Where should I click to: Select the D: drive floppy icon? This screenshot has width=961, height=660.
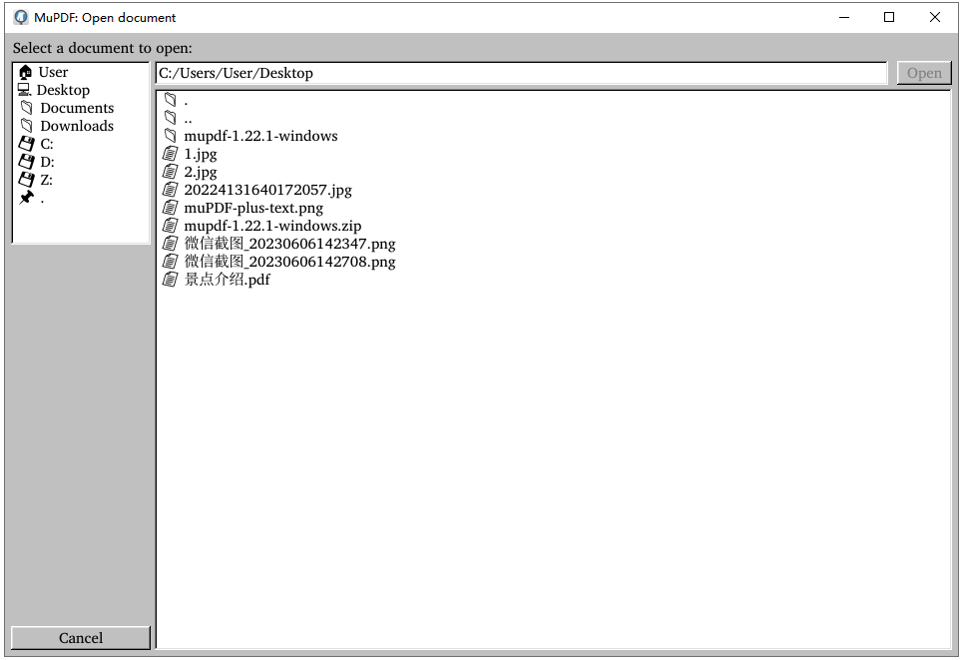click(27, 162)
